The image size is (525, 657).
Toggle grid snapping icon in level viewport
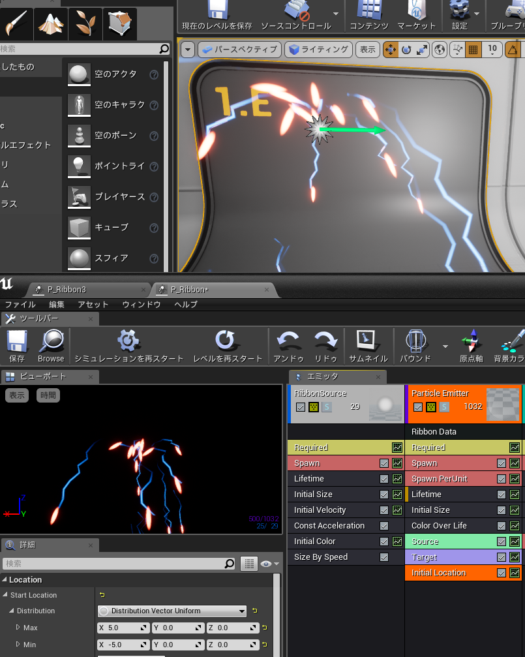(473, 50)
